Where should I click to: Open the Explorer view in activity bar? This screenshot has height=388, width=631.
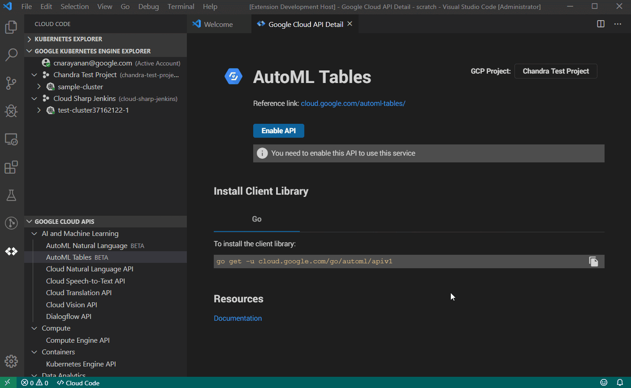(11, 27)
